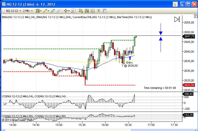The image size is (198, 131).
Task: Click the candlestick chart style icon
Action: 37,11
